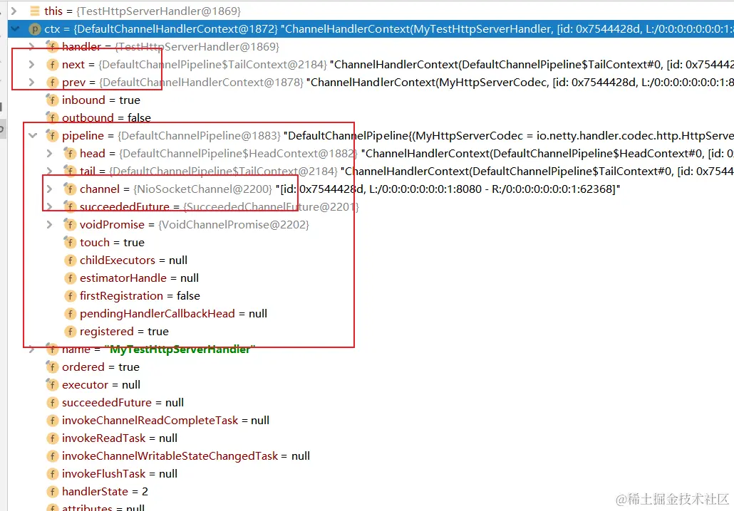Select the 'invokeChannelReadCompleteTask = null' row
The image size is (734, 511).
[x=371, y=421]
